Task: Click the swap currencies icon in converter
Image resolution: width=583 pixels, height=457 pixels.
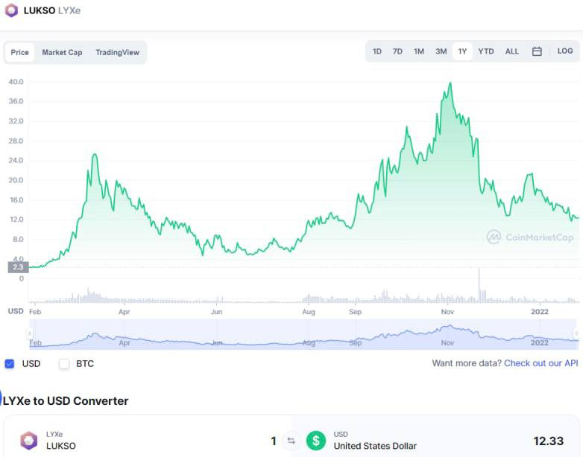Action: (291, 441)
